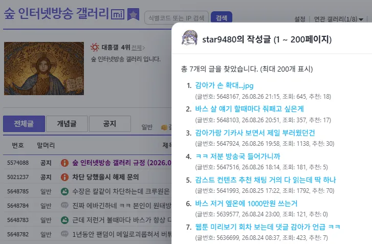Screen dimensions: 372x244
Task: Click the speech bubble icon on post 5648782
Action: coord(64,234)
